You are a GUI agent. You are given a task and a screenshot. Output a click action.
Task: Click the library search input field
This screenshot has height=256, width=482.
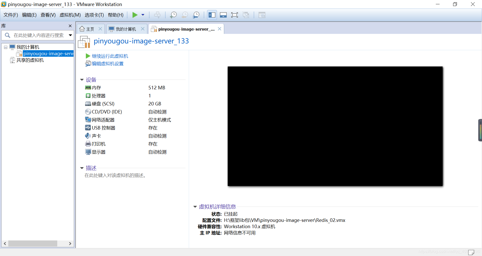click(x=38, y=35)
